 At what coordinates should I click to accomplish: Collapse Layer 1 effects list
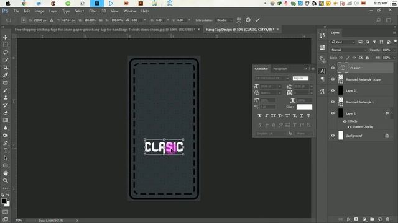[x=392, y=113]
